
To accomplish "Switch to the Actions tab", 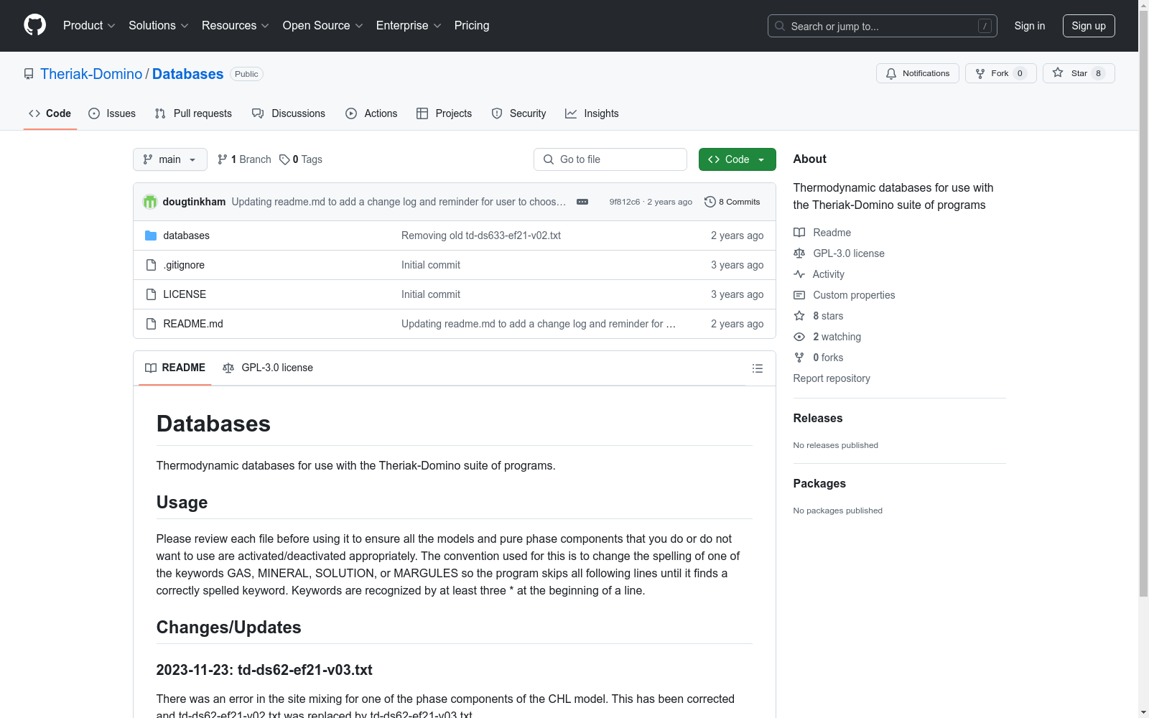I will click(x=371, y=113).
